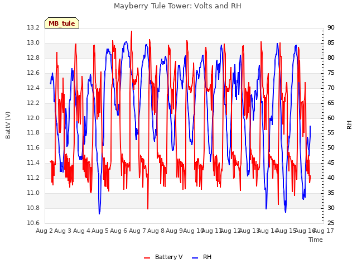Screen dimensions: 357x268
Task: Click the 35 RH axis value
Action: coord(331,193)
